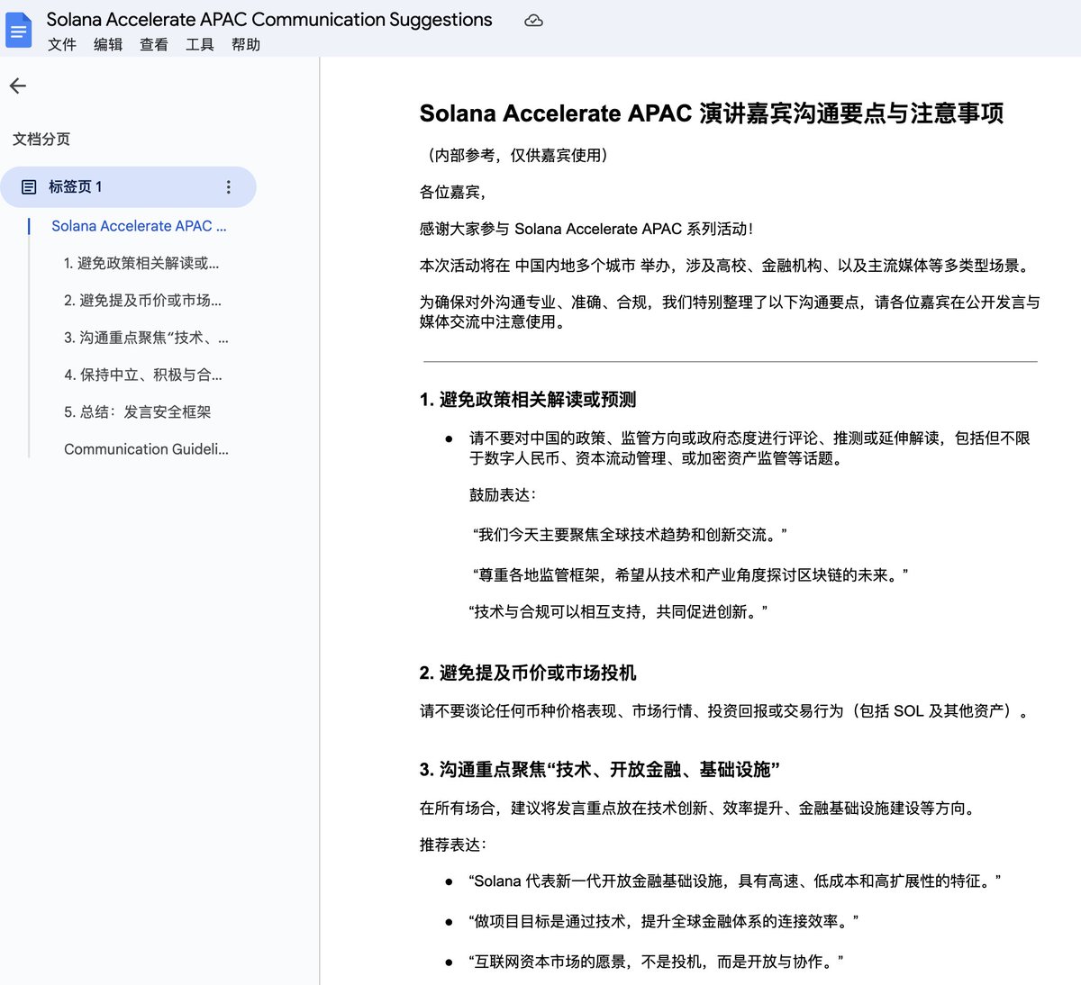Open the three-dot menu for 标签页 1
The image size is (1081, 985).
[x=229, y=186]
